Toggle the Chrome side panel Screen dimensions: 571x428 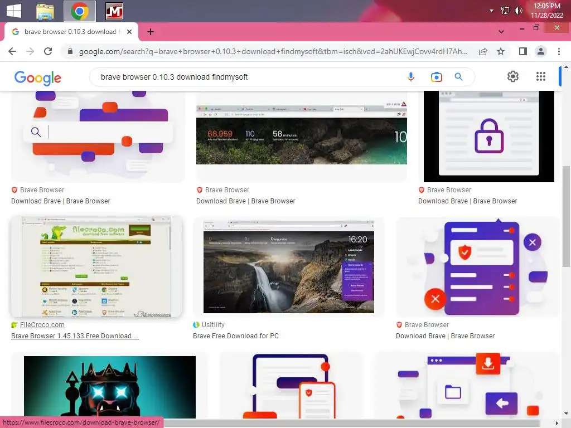[x=523, y=51]
